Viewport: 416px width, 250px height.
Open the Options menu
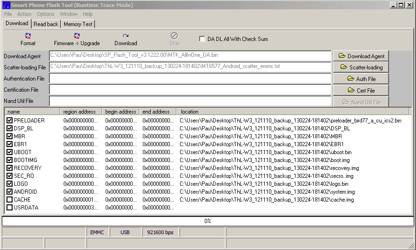[45, 14]
